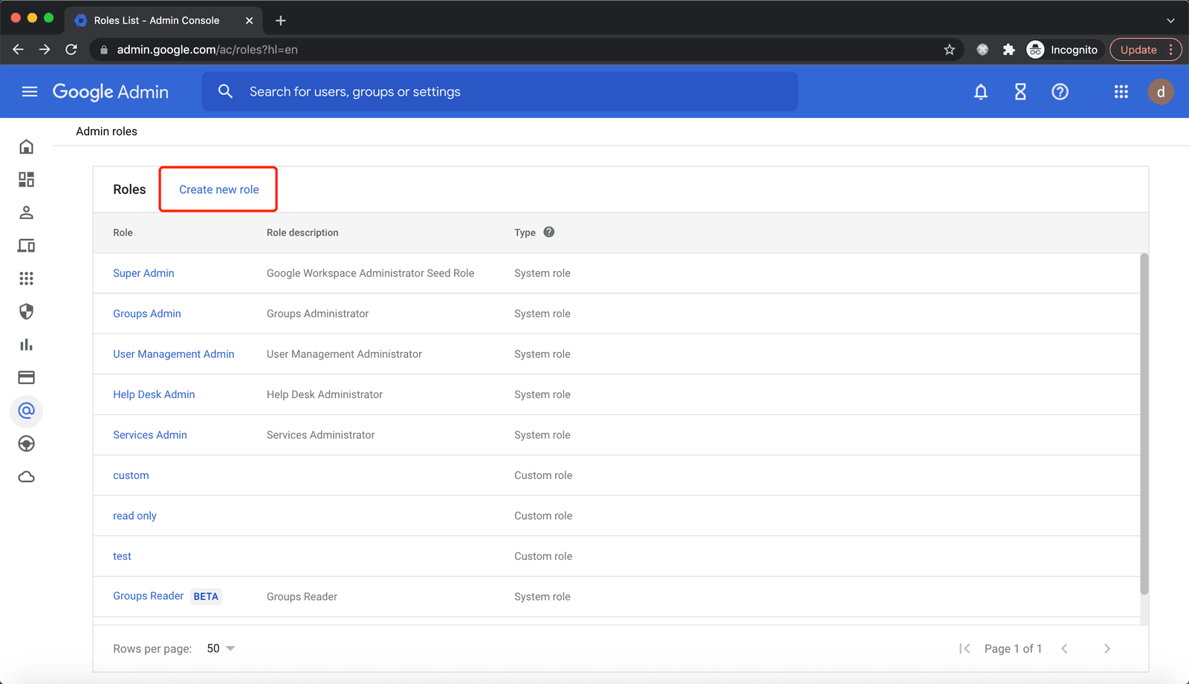Open the Help question mark icon
Viewport: 1189px width, 684px height.
pyautogui.click(x=1060, y=91)
